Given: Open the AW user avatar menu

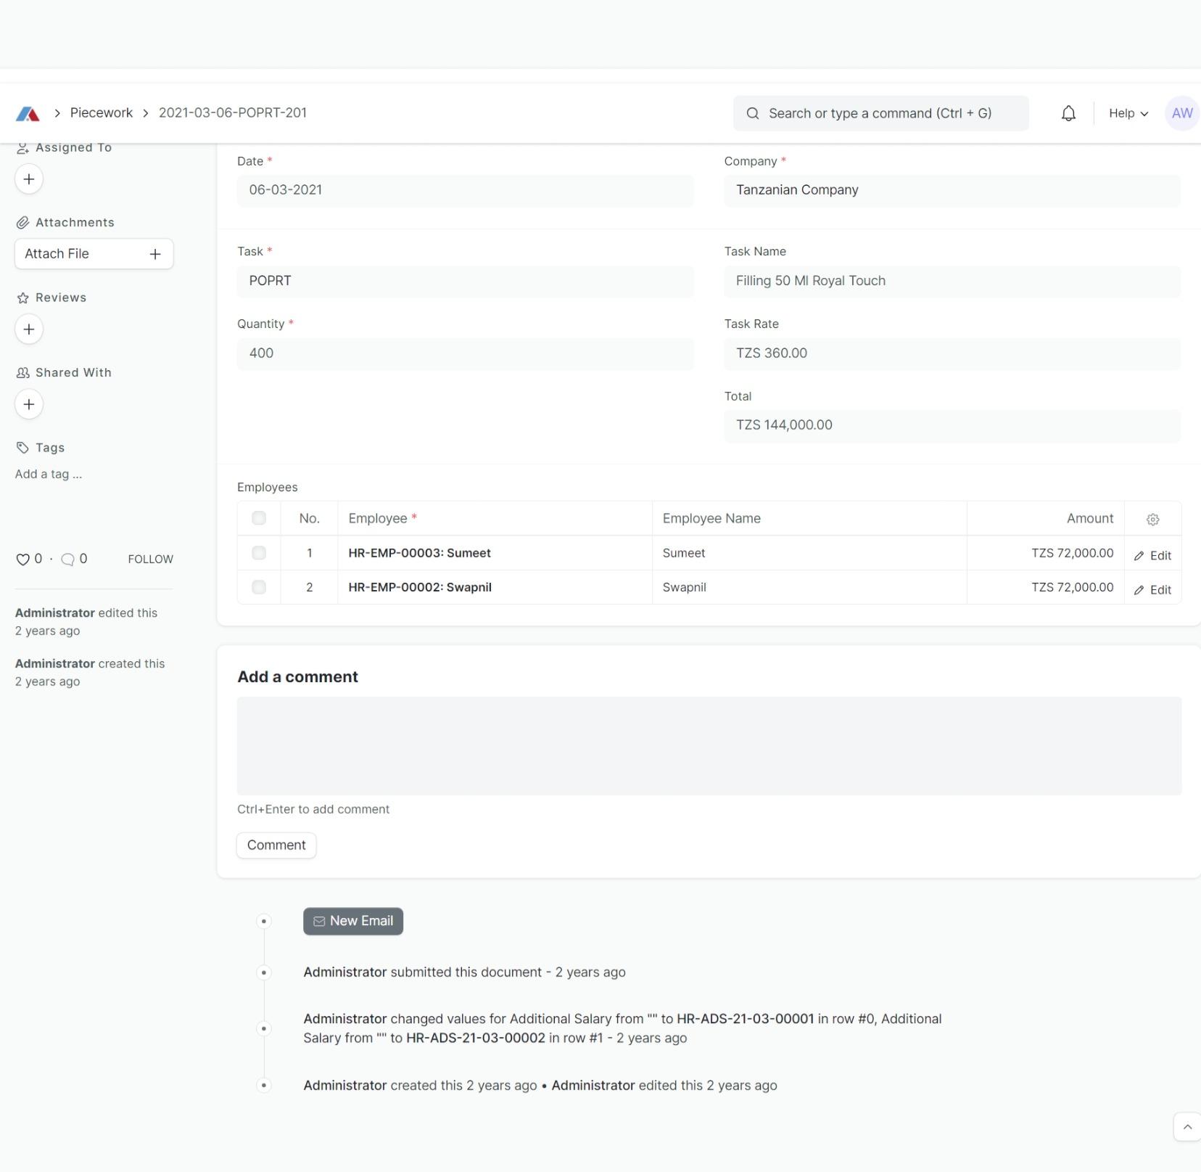Looking at the screenshot, I should pos(1181,112).
